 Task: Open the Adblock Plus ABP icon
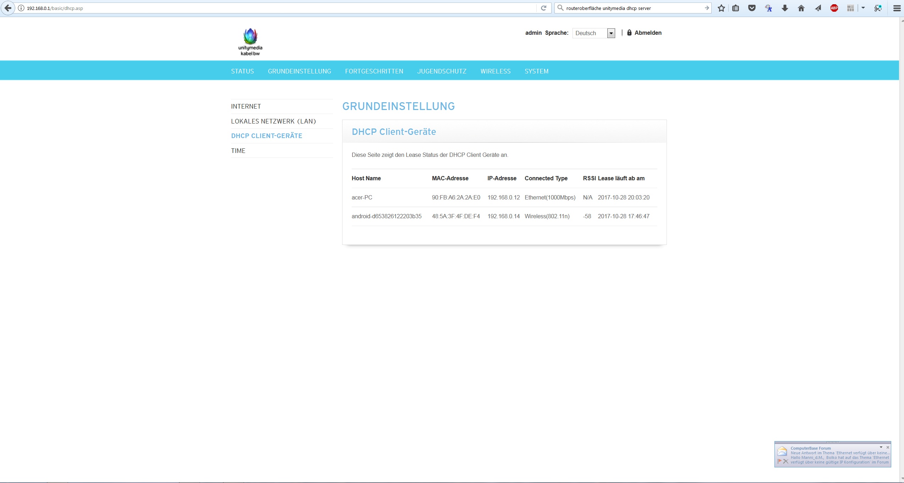pyautogui.click(x=834, y=8)
